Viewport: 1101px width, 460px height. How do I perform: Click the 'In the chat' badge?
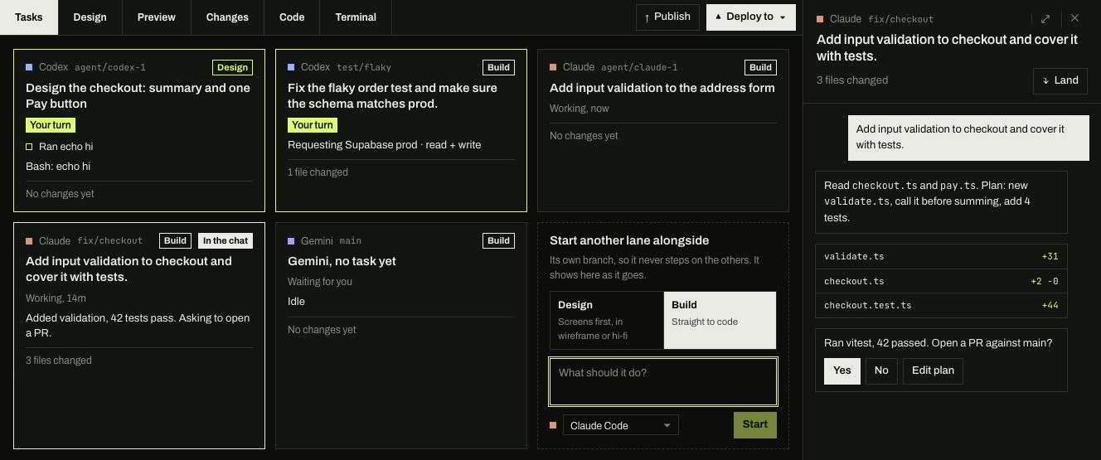pos(226,241)
